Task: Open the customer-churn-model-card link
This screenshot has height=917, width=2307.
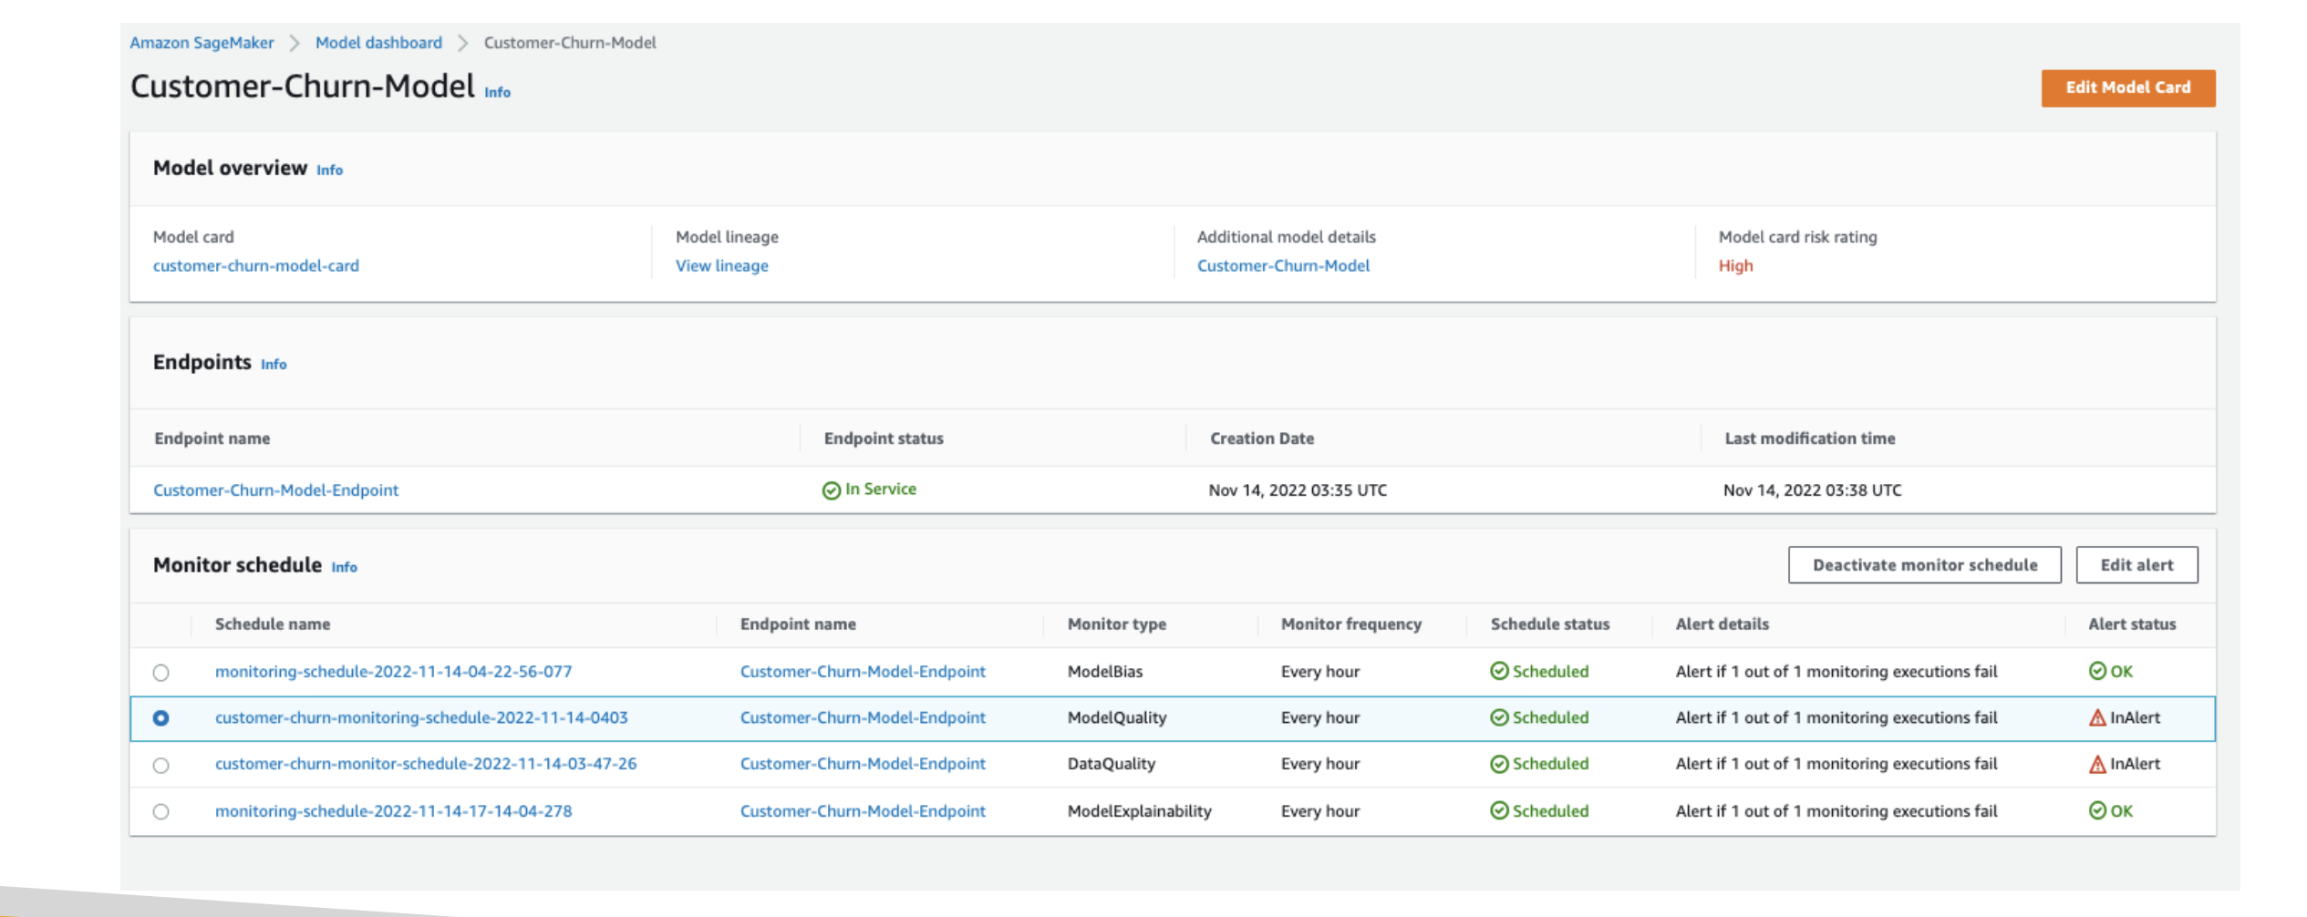Action: click(x=256, y=266)
